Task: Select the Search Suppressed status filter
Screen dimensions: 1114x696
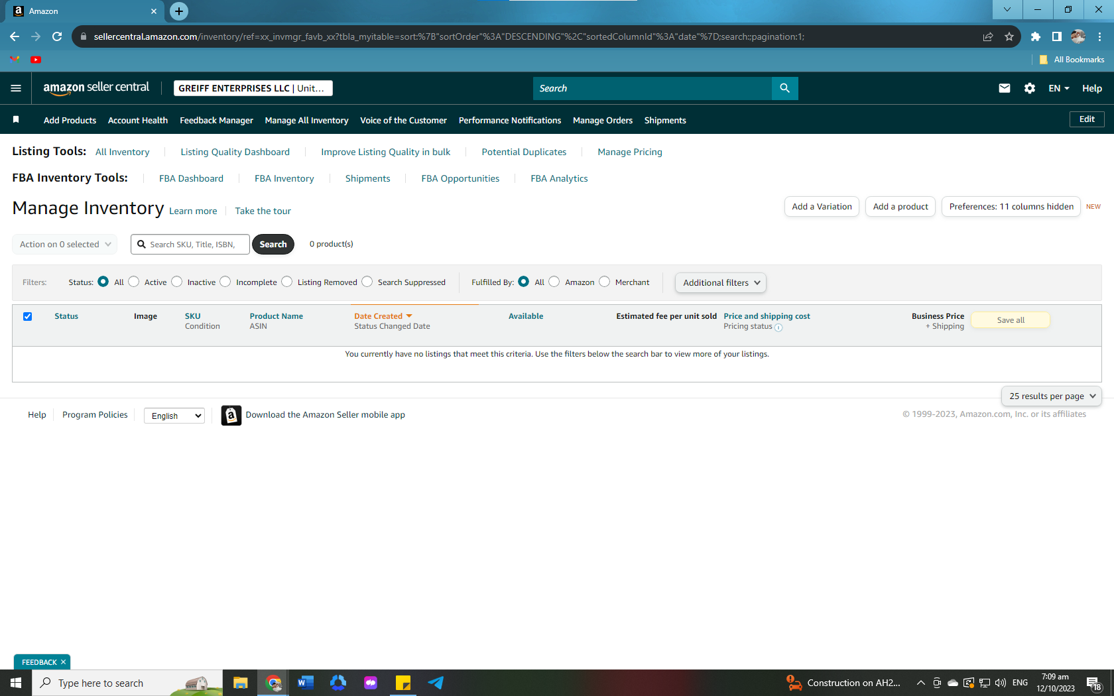Action: (x=367, y=282)
